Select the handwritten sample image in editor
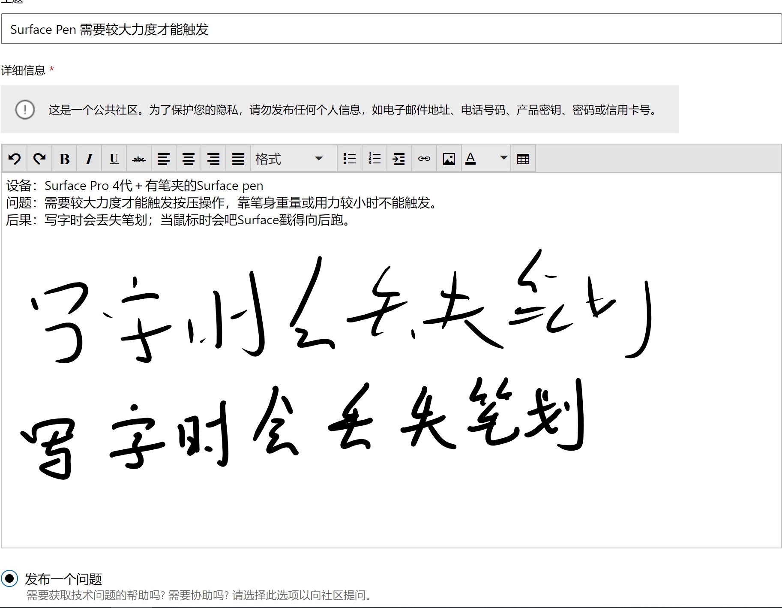 (336, 364)
